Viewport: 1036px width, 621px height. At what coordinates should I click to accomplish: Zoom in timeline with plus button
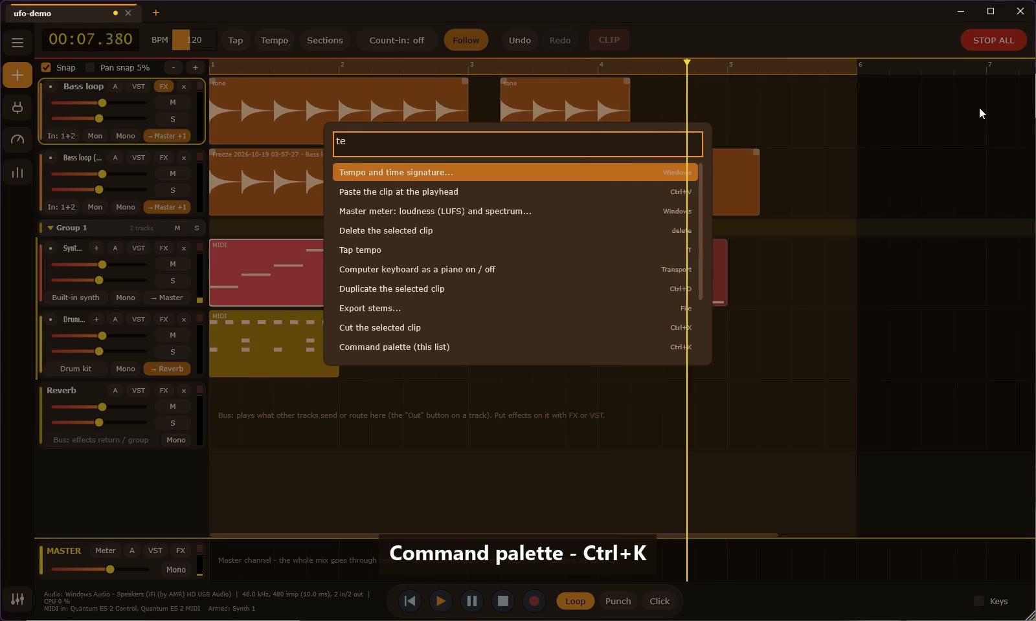(196, 67)
